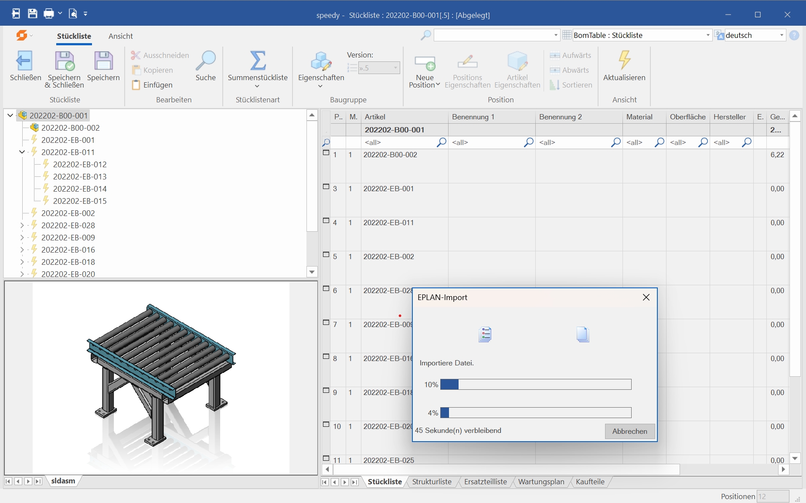
Task: Click Einfügen paste icon
Action: coord(136,85)
